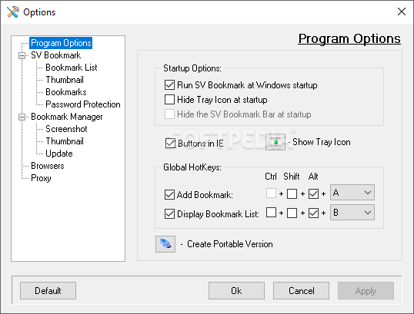Select Thumbnail under SV Bookmark
The image size is (414, 314).
(65, 80)
